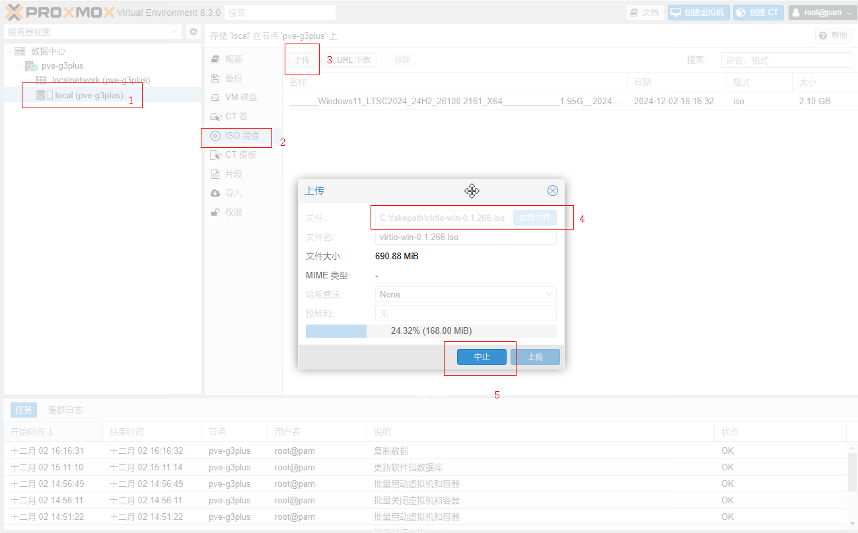Sort by Name (名称) column header

click(454, 82)
